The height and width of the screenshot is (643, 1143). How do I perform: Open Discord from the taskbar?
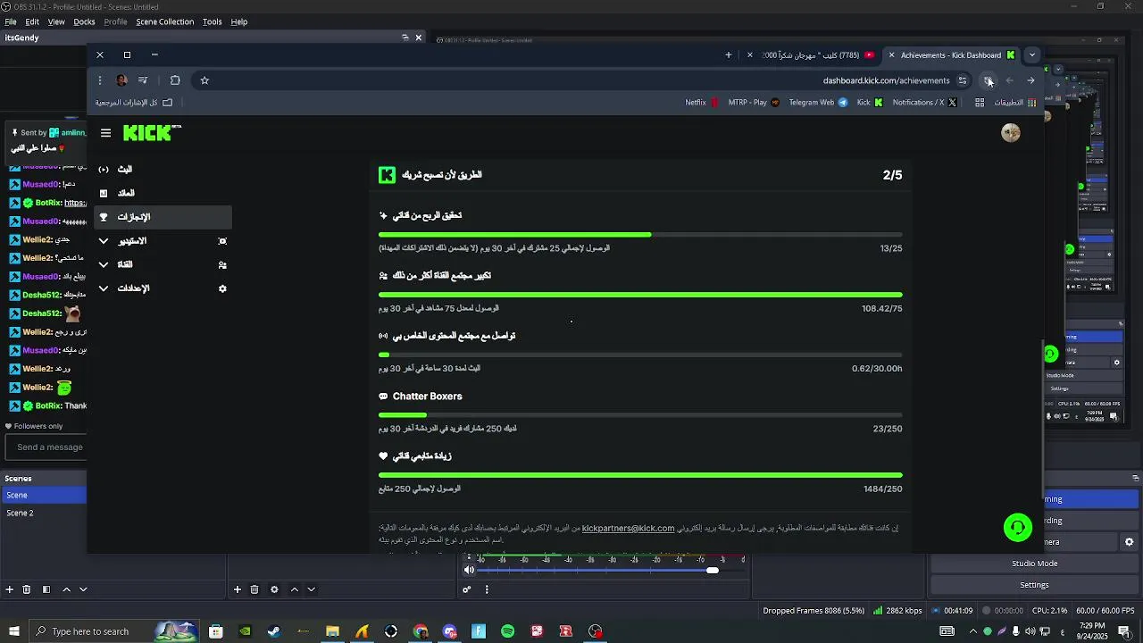coord(449,631)
